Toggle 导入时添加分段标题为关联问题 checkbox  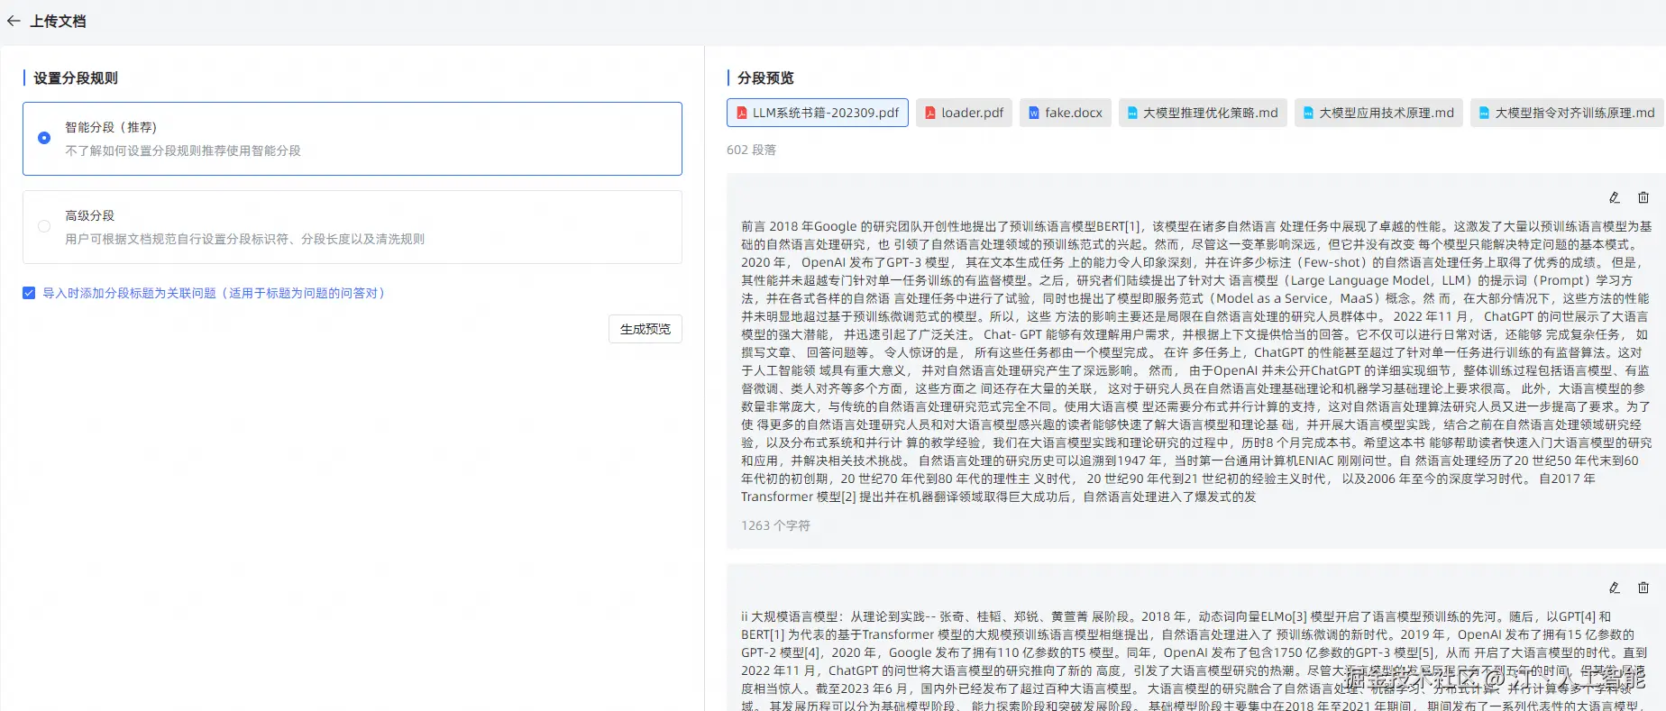pos(29,293)
